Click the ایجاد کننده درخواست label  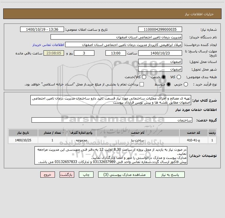(x=200, y=45)
